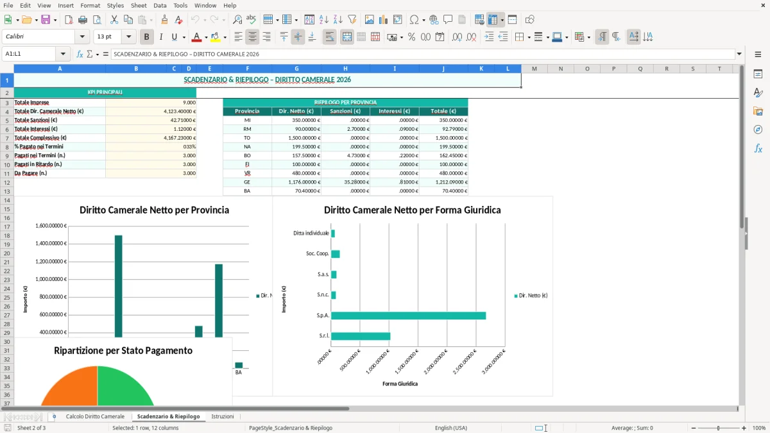The width and height of the screenshot is (770, 433).
Task: Toggle Center Horizontally alignment
Action: click(x=252, y=37)
